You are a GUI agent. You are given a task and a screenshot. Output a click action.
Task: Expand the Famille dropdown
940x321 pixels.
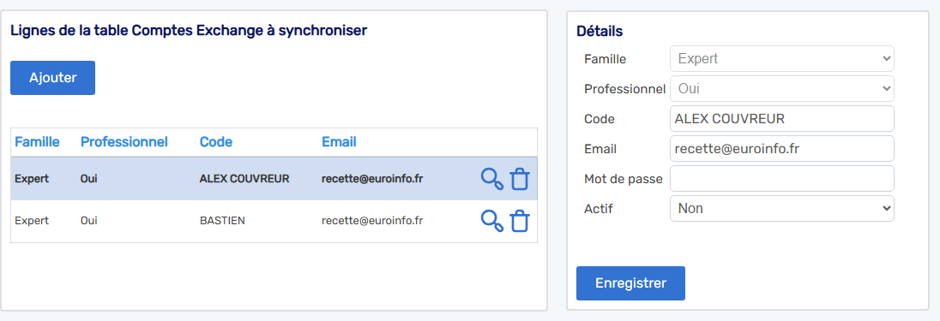tap(781, 59)
